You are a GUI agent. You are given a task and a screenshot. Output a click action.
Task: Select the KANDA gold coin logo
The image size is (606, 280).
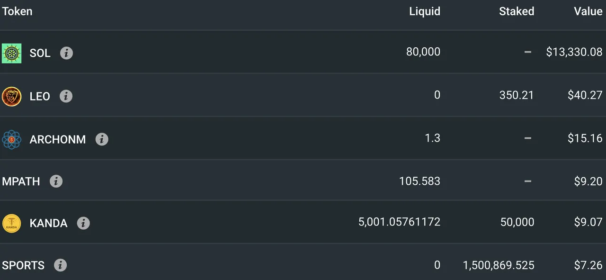11,223
